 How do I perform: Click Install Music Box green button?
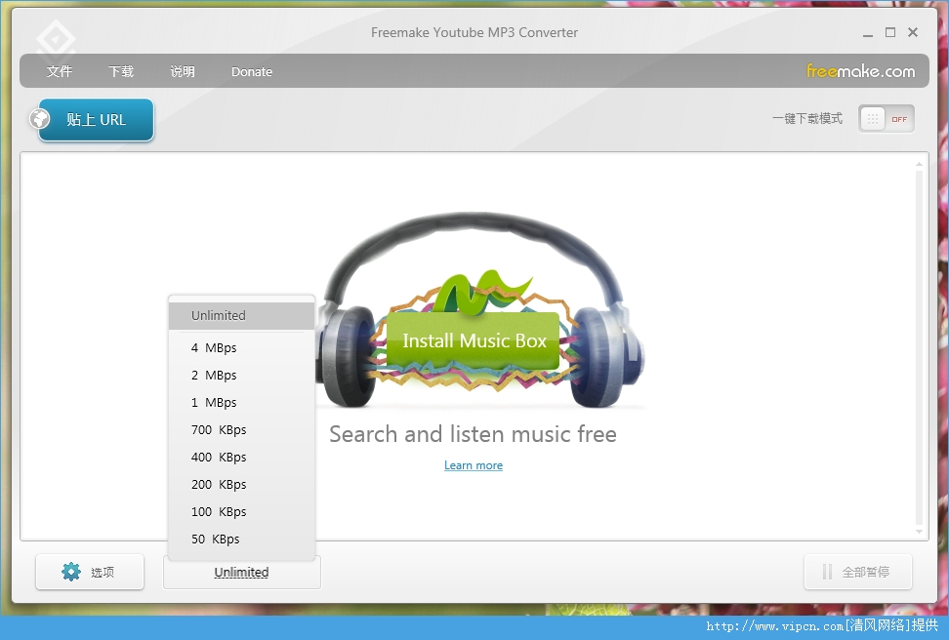coord(474,340)
